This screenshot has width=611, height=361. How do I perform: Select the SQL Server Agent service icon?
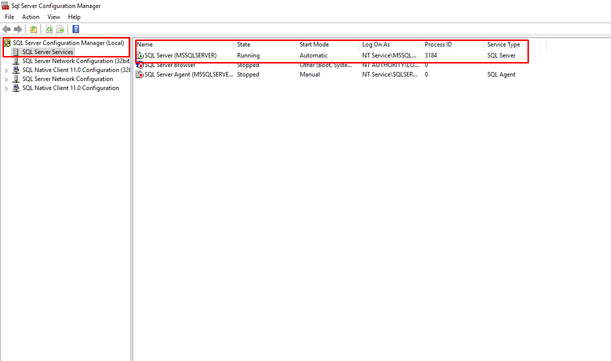pyautogui.click(x=140, y=74)
